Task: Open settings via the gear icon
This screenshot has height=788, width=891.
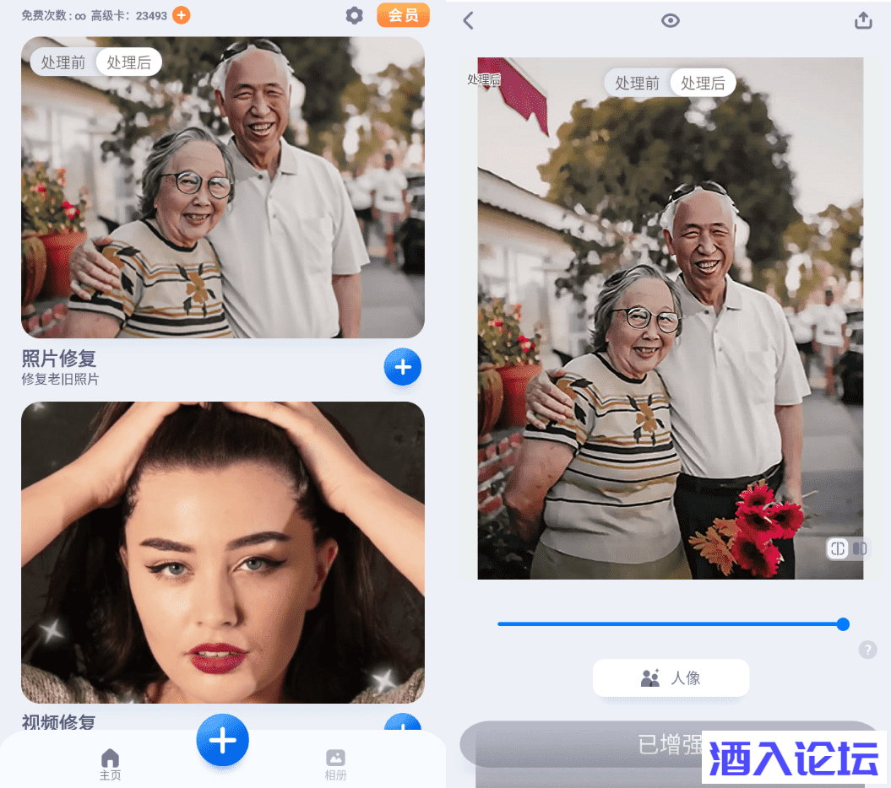Action: tap(355, 15)
